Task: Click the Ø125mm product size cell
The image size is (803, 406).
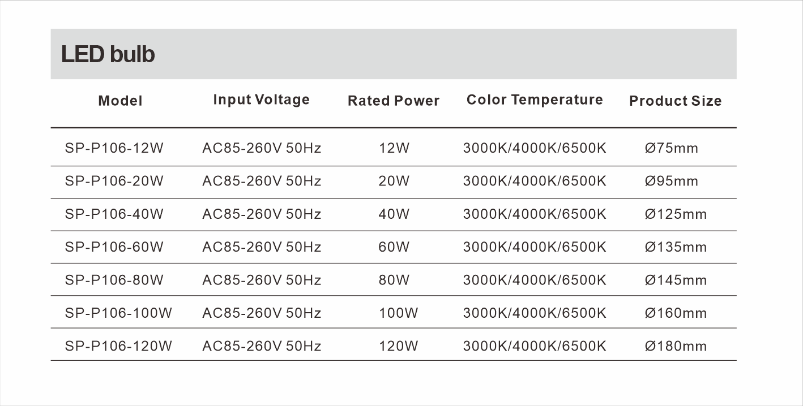Action: pyautogui.click(x=676, y=214)
